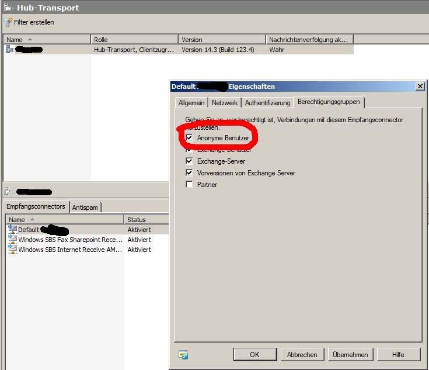Close the Eigenschaften dialog
This screenshot has width=429, height=370.
click(420, 87)
